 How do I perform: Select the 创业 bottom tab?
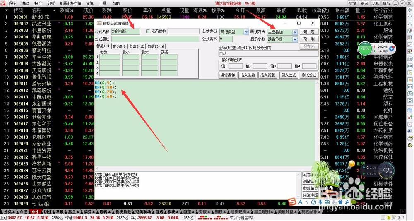[x=48, y=211]
